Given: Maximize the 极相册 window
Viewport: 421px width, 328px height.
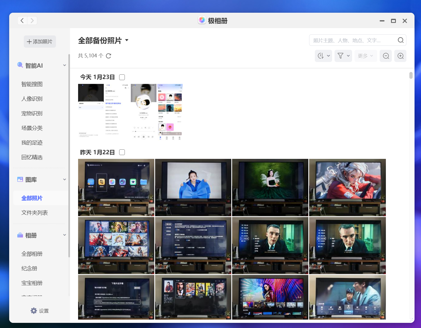Looking at the screenshot, I should (393, 21).
